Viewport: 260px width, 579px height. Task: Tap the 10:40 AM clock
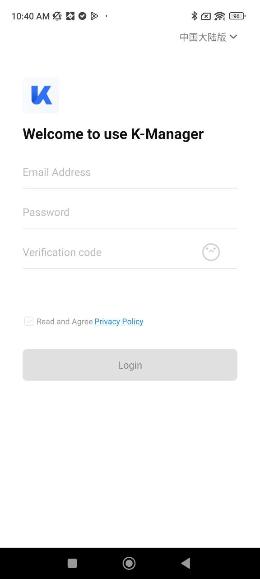coord(30,16)
